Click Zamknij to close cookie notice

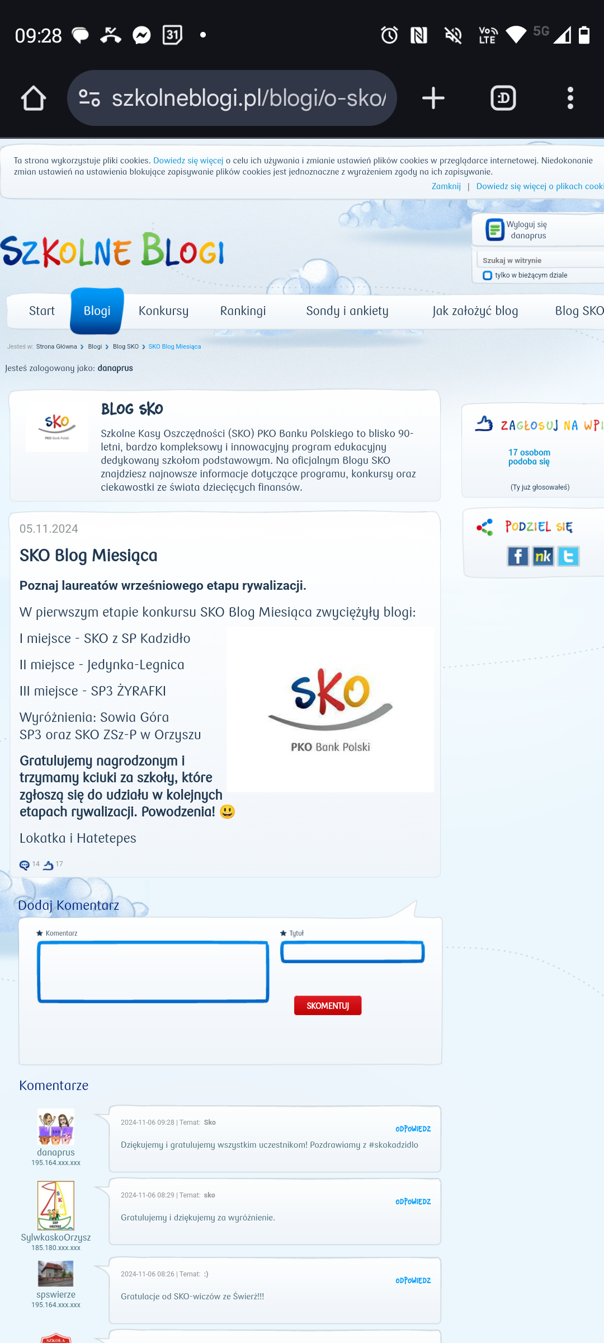(x=446, y=186)
